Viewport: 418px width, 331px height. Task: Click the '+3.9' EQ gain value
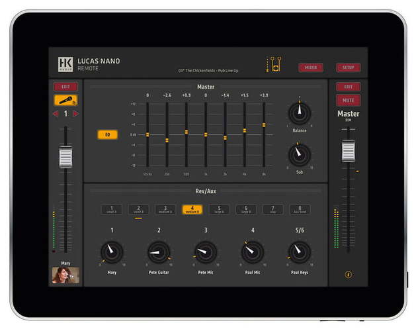coord(264,95)
